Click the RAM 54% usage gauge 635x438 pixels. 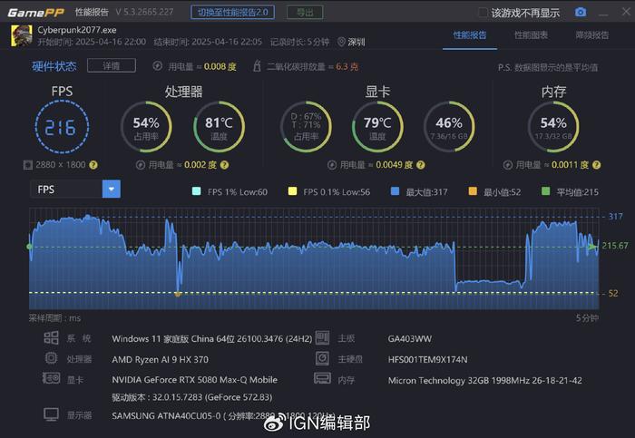pos(553,127)
